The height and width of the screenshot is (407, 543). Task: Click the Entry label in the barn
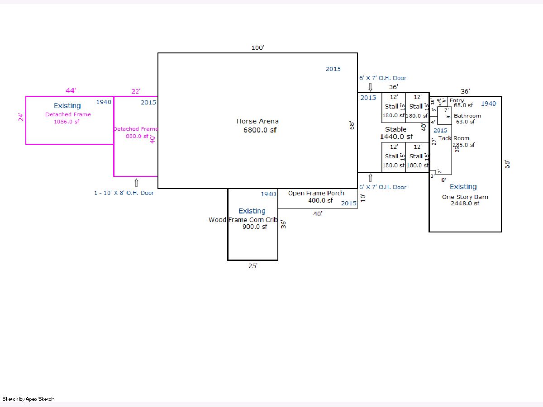[457, 100]
